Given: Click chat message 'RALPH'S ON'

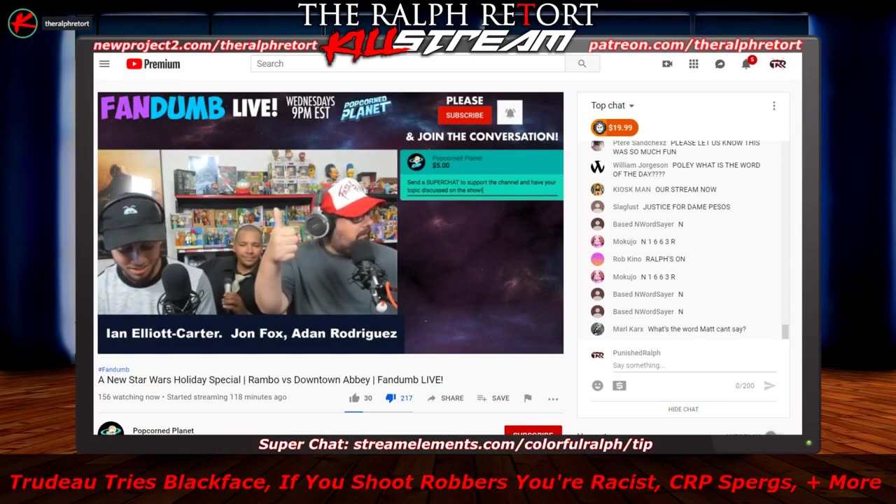Looking at the screenshot, I should 665,259.
